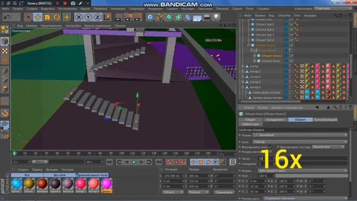Expand the Ангар.1 tree item

[243, 71]
